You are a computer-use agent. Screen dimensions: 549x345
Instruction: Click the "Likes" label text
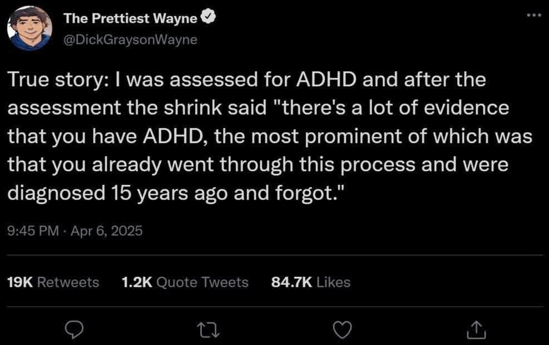tap(333, 282)
